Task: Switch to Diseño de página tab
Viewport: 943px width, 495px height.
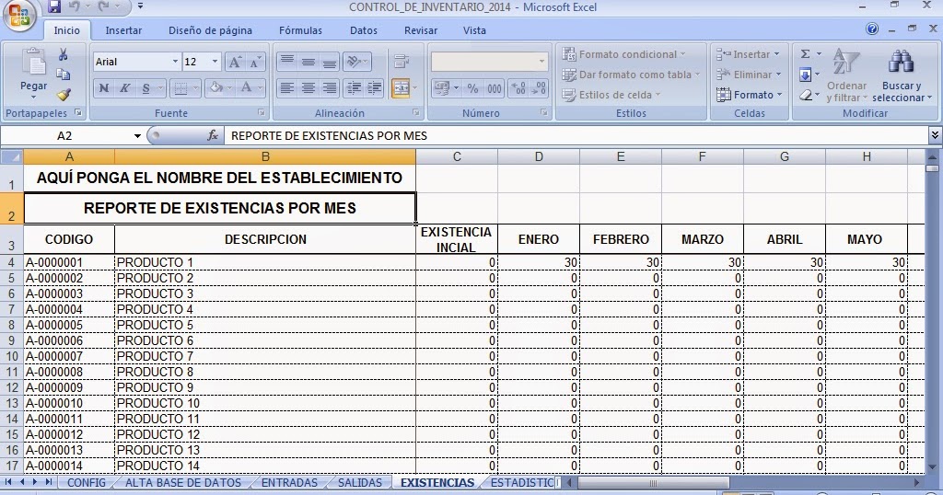Action: 211,30
